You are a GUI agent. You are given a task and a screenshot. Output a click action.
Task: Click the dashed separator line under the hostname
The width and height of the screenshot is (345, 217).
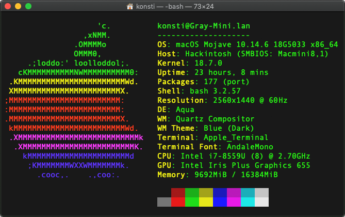[x=204, y=35]
